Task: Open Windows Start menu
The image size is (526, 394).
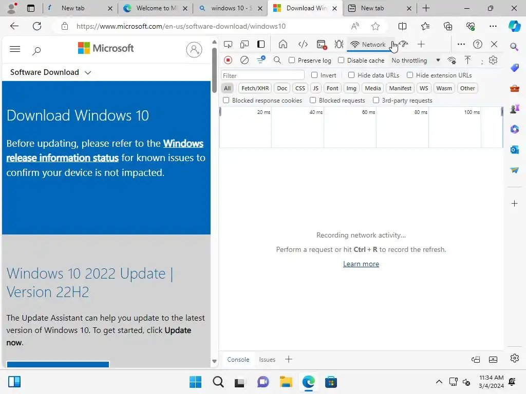Action: click(195, 382)
